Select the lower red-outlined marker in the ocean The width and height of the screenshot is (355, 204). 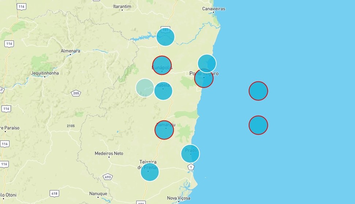tap(258, 125)
